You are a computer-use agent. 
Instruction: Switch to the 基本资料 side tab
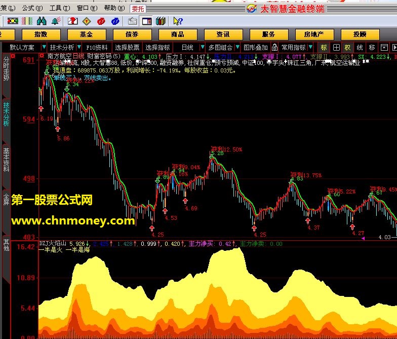tap(6, 160)
